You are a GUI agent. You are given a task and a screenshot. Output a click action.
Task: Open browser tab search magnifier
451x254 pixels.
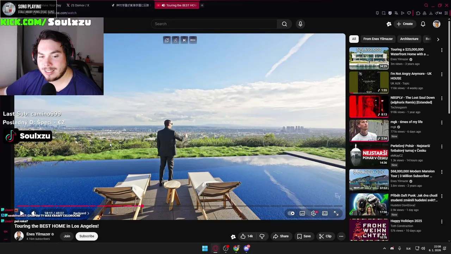426,5
